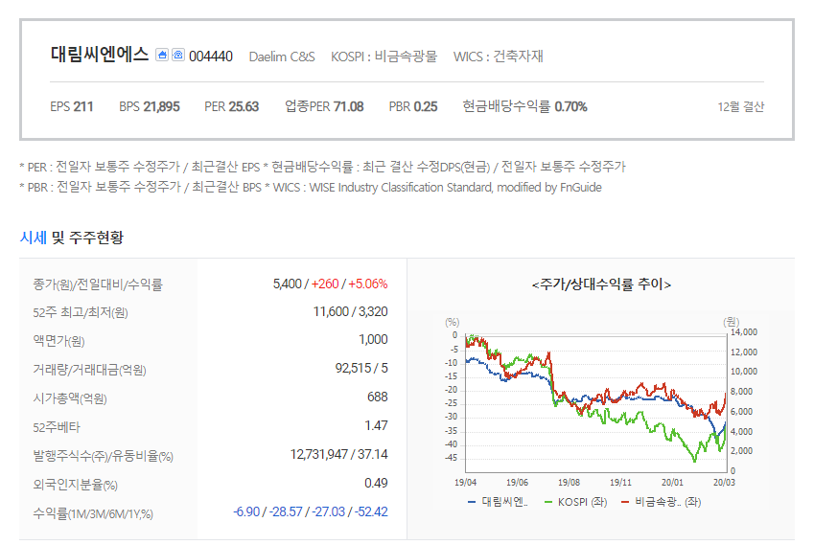This screenshot has width=814, height=545.
Task: Click the WICS : 건축자재 classification text
Action: pos(499,56)
